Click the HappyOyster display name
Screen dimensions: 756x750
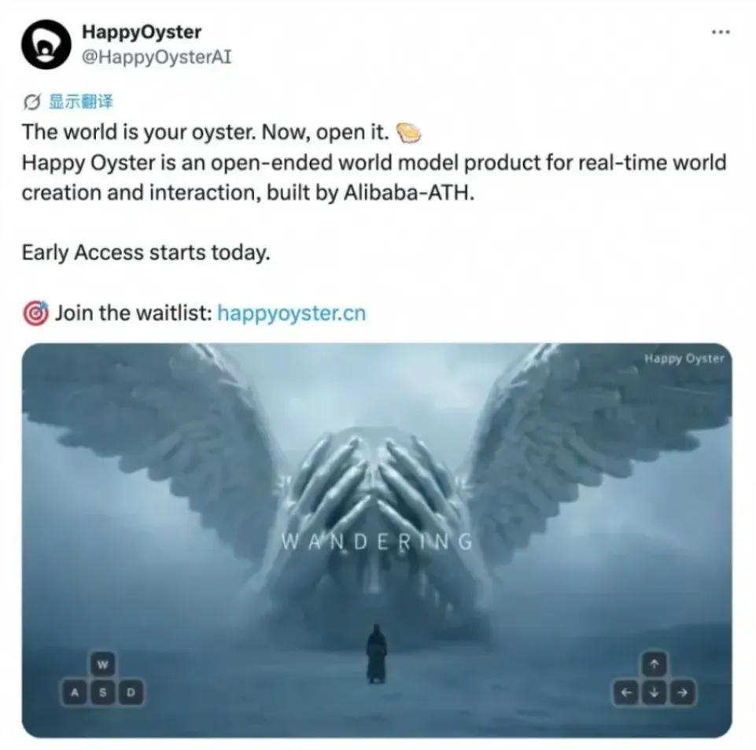click(x=142, y=32)
